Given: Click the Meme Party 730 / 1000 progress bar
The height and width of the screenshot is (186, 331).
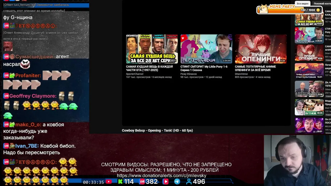Looking at the screenshot, I should pos(289,10).
